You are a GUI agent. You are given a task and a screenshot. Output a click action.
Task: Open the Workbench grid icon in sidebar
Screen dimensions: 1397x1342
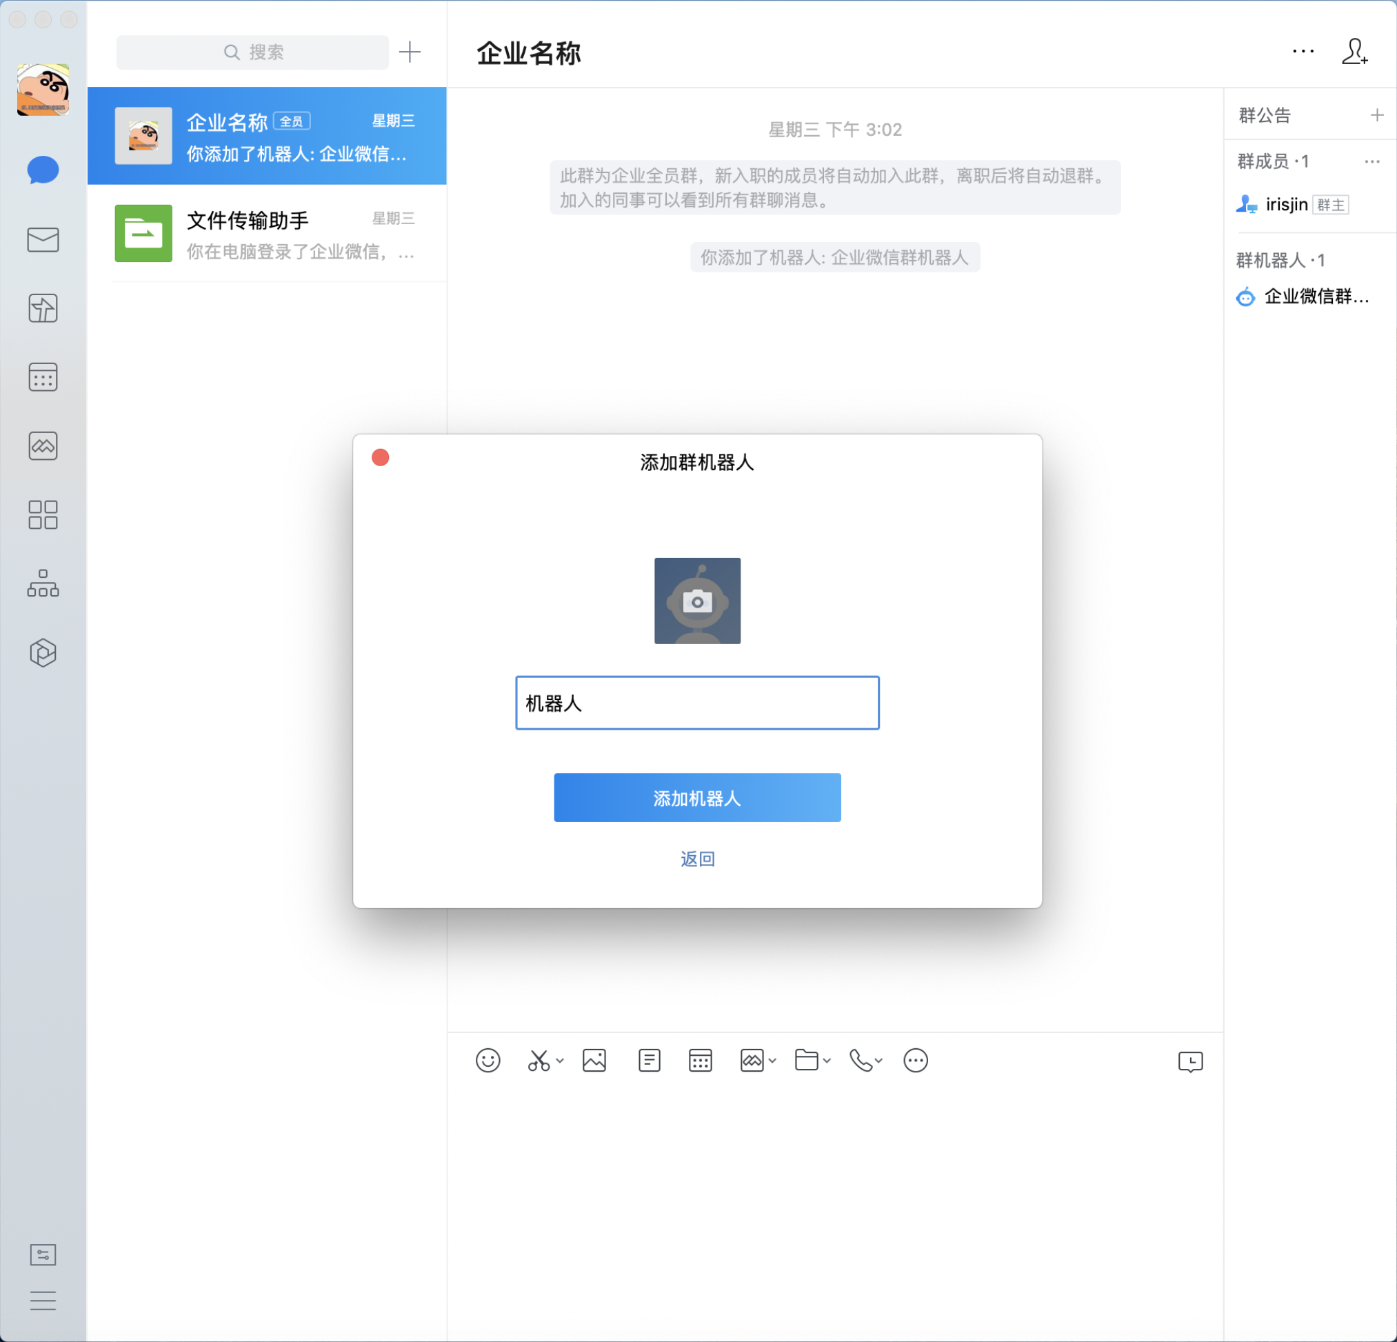click(x=43, y=514)
